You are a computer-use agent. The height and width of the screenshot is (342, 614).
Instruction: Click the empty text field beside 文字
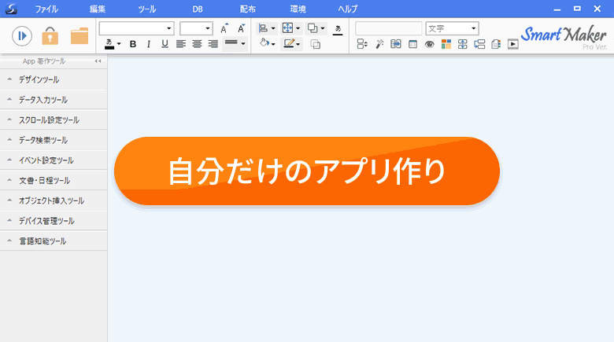[388, 28]
